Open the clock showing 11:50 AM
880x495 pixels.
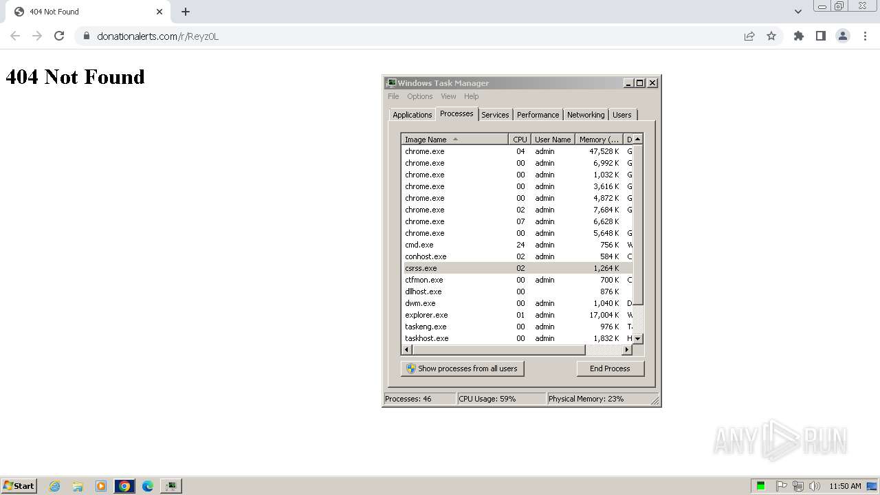(x=845, y=486)
